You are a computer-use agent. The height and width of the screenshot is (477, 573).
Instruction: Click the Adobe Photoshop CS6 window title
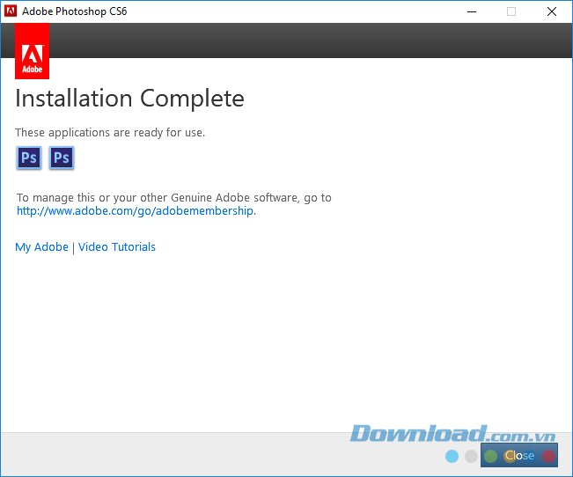click(x=75, y=11)
